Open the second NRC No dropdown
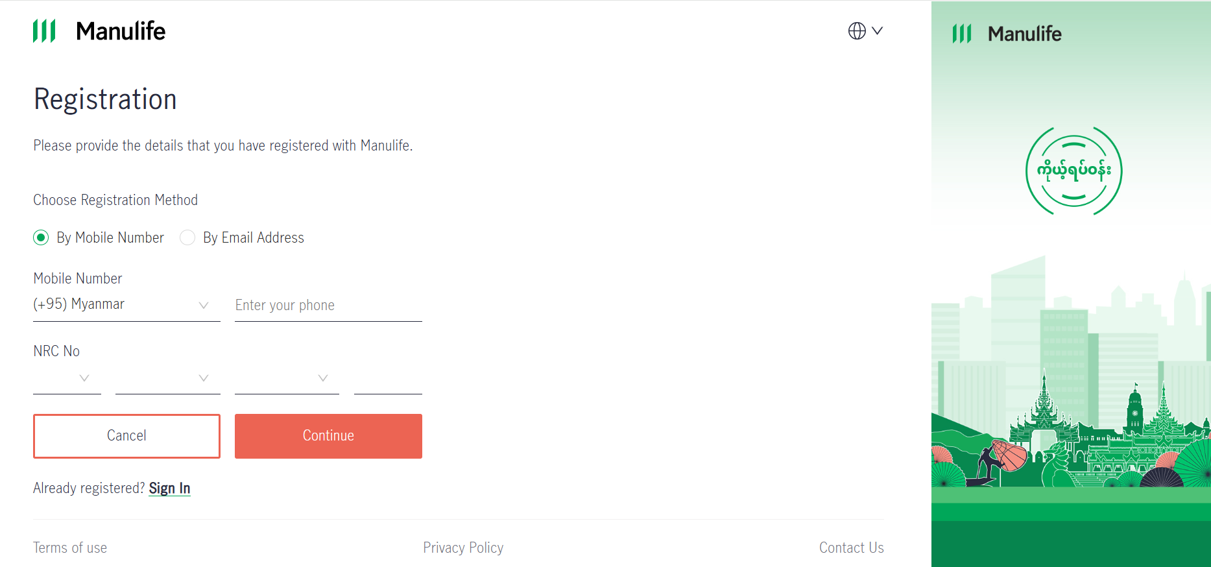The height and width of the screenshot is (567, 1211). tap(168, 378)
